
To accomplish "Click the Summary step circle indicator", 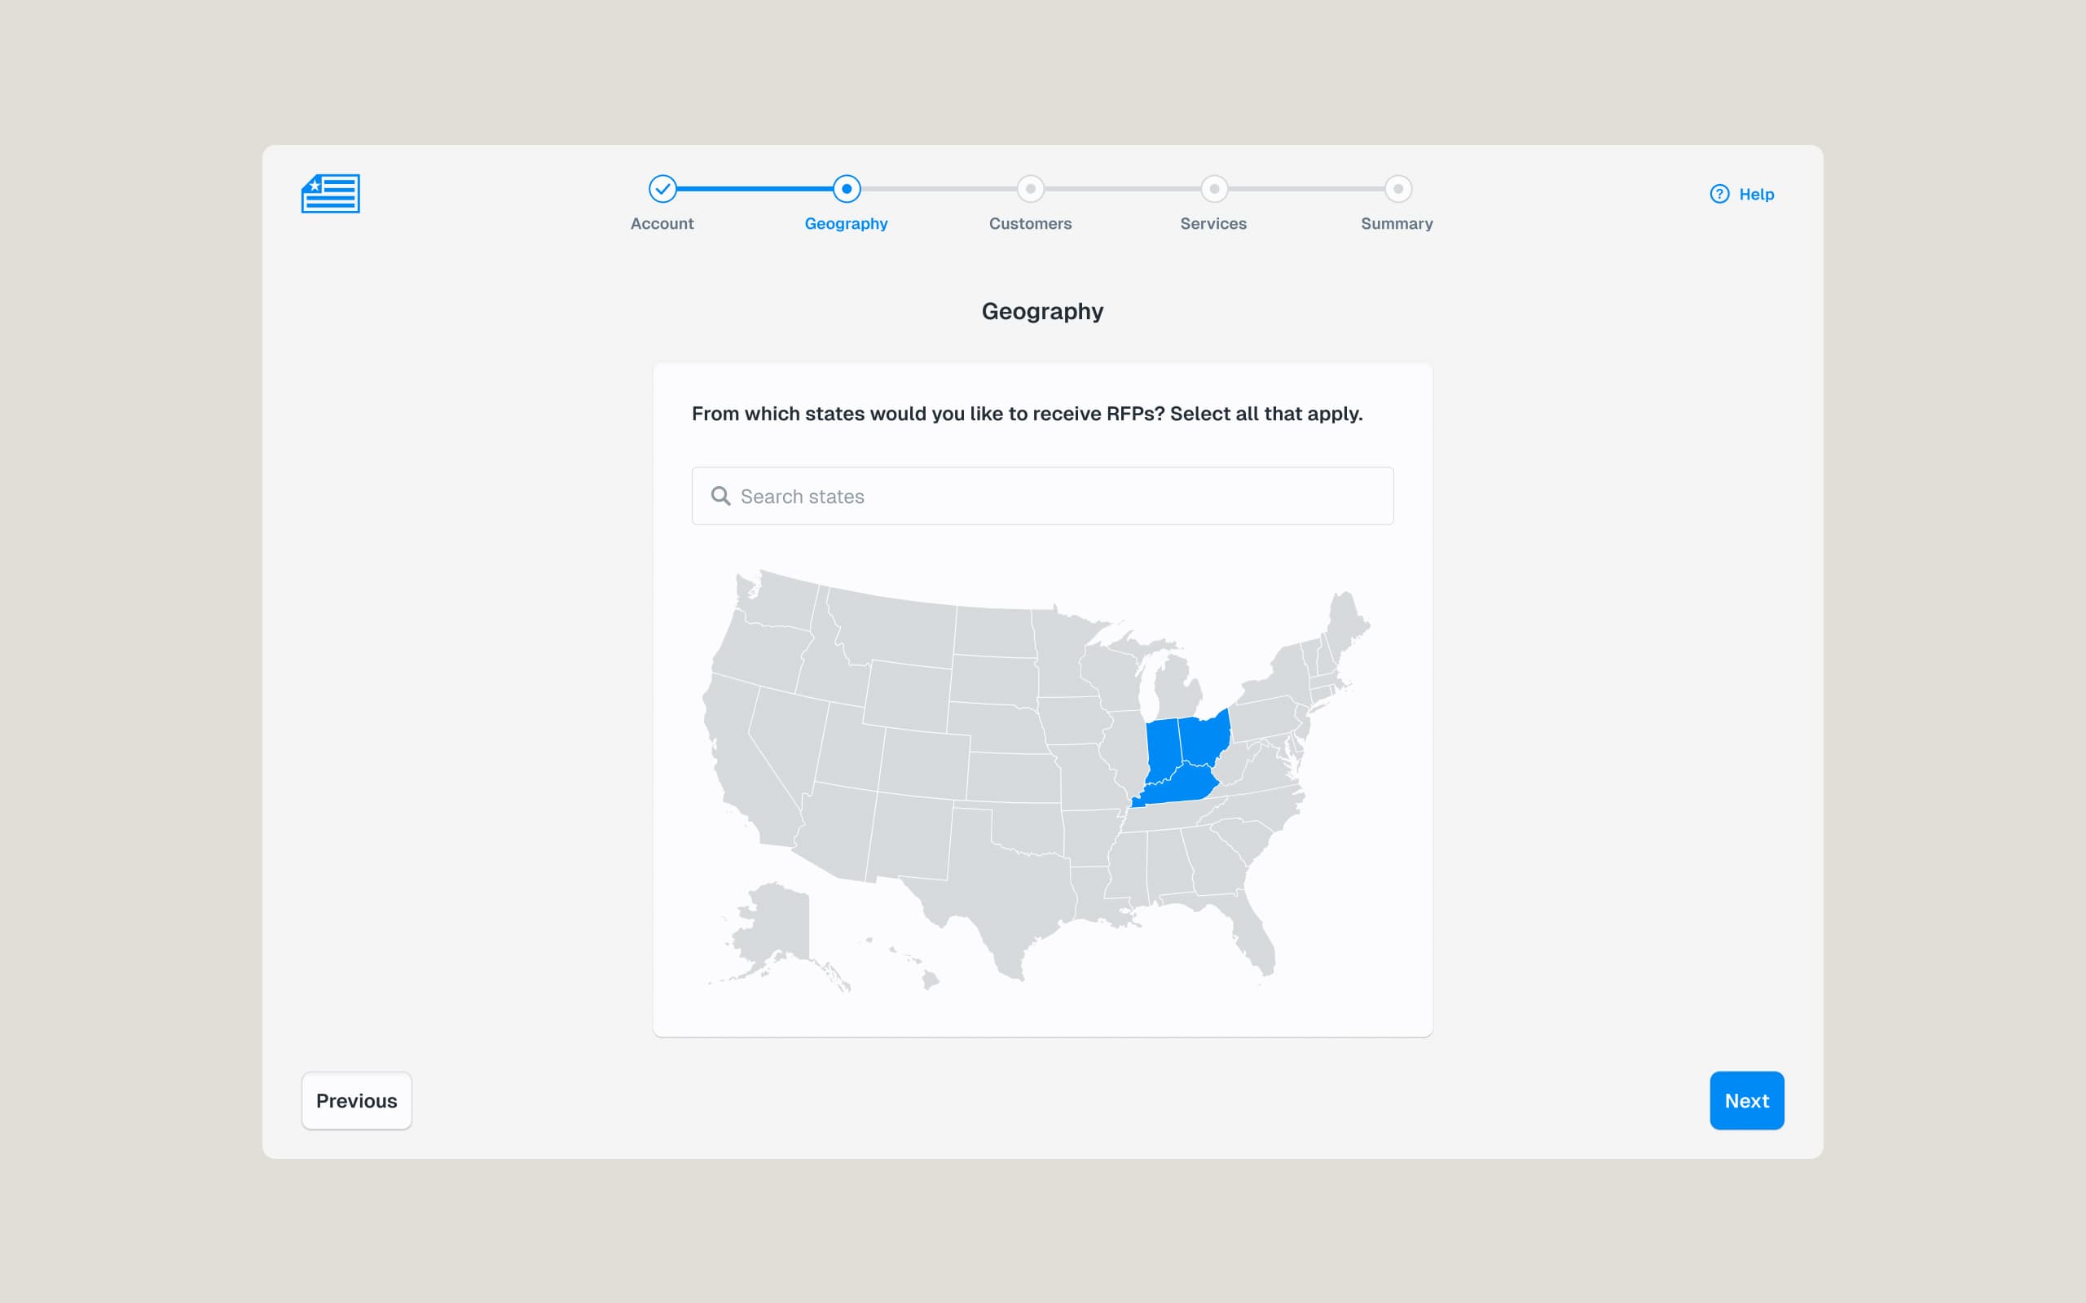I will [x=1397, y=189].
